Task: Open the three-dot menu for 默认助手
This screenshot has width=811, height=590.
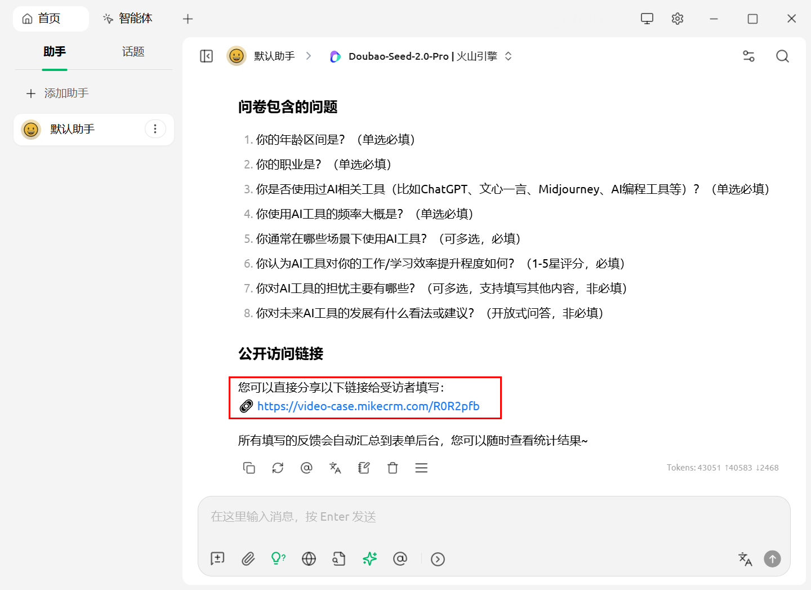Action: [x=155, y=129]
